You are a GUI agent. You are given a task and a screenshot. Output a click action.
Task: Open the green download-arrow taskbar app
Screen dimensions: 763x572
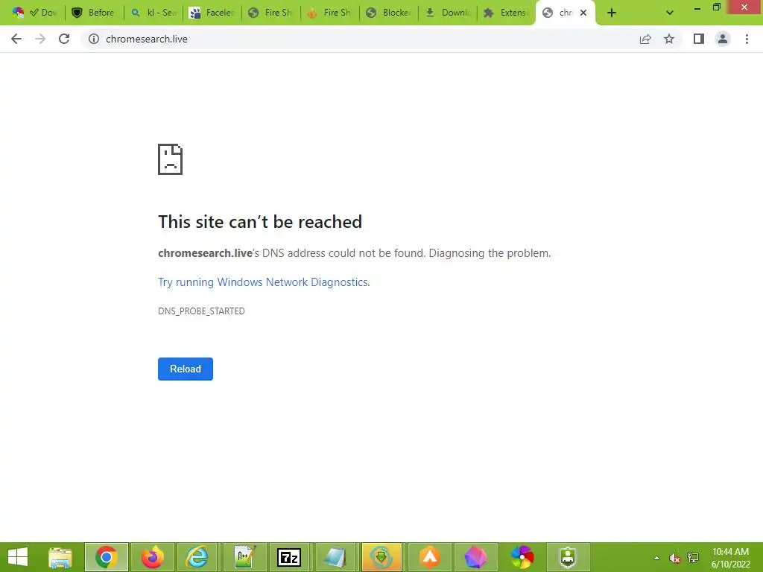(381, 557)
